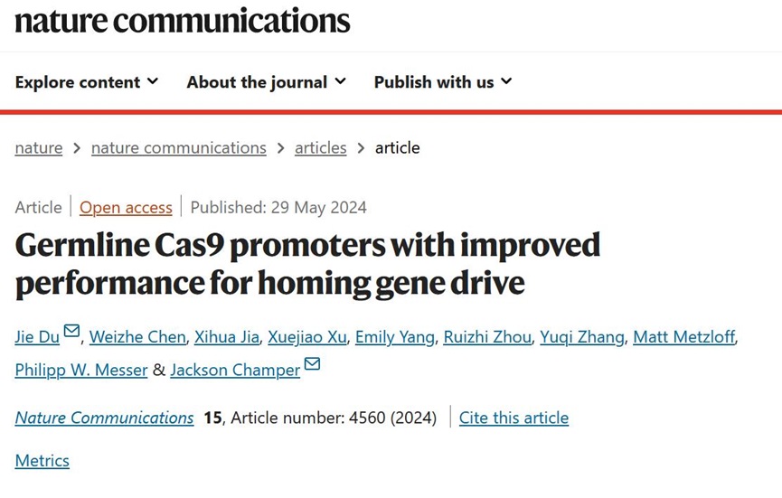Open the Metrics page link
Screen dimensions: 782x498
coord(42,460)
